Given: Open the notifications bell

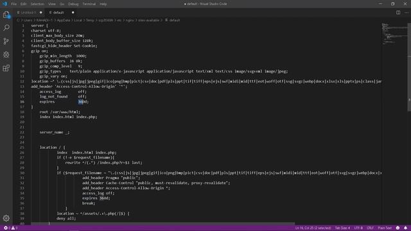Looking at the screenshot, I should [405, 228].
